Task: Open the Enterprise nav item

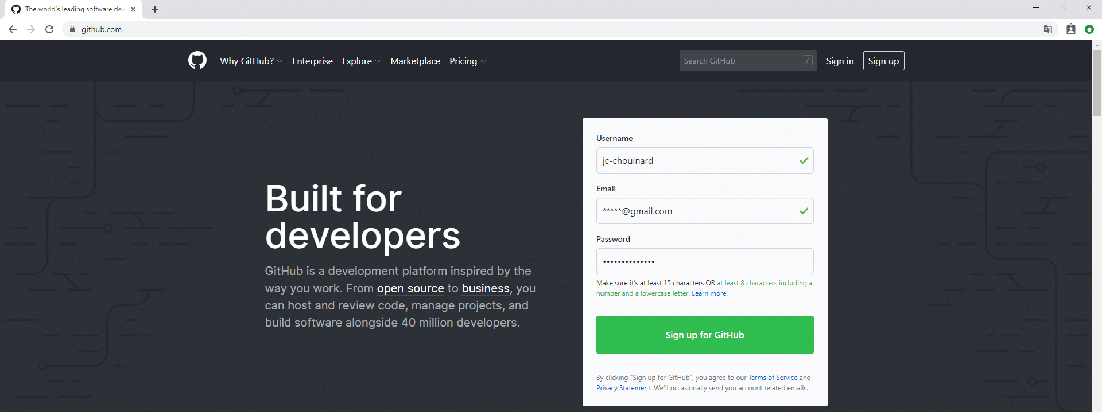Action: 312,61
